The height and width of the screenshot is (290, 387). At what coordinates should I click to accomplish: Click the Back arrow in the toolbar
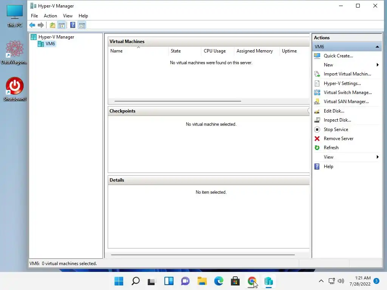tap(32, 25)
